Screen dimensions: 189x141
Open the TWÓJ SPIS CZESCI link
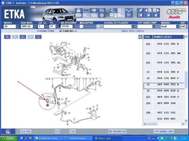click(x=132, y=31)
